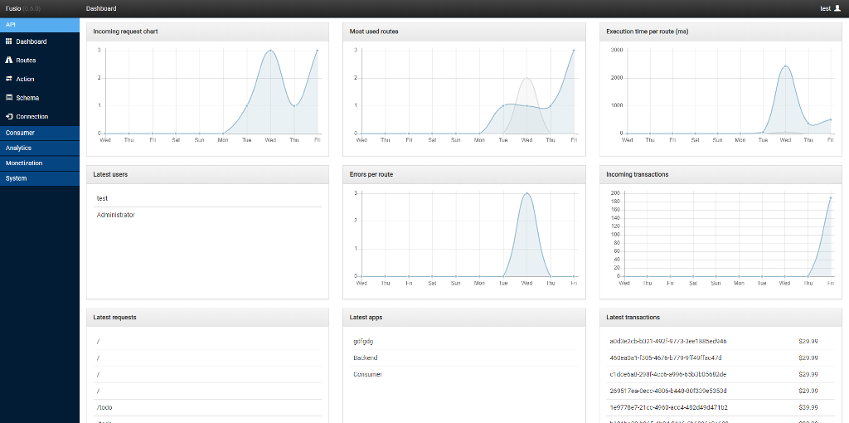The width and height of the screenshot is (849, 423).
Task: Expand the Consumer sidebar section
Action: click(21, 133)
